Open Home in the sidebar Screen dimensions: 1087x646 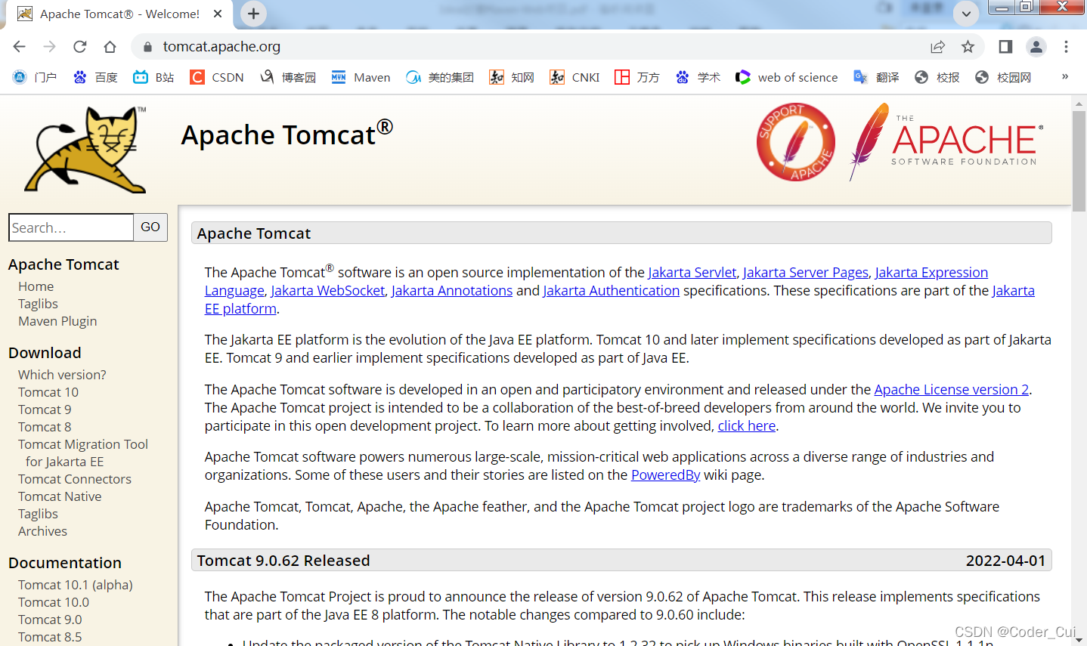coord(36,286)
